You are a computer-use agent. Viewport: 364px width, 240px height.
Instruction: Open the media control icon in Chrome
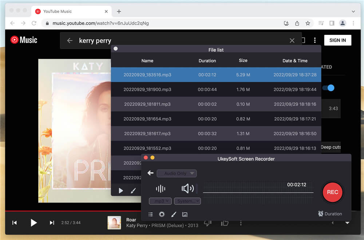(x=321, y=23)
